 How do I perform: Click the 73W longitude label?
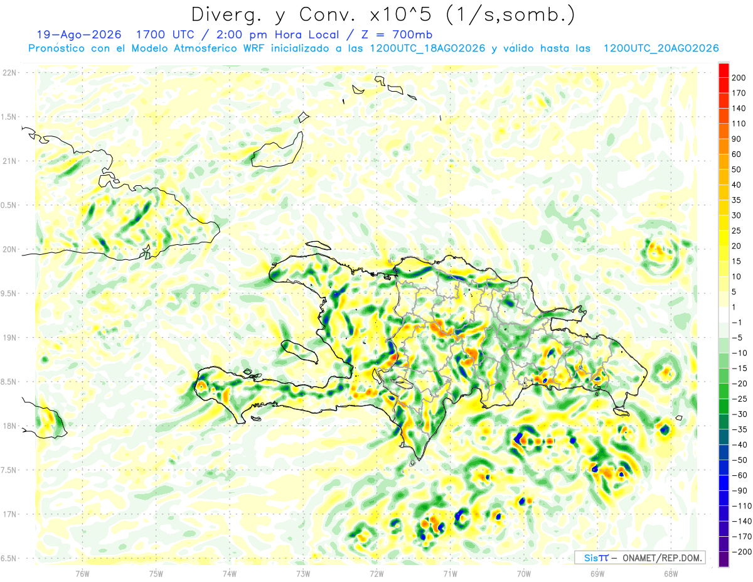point(303,573)
